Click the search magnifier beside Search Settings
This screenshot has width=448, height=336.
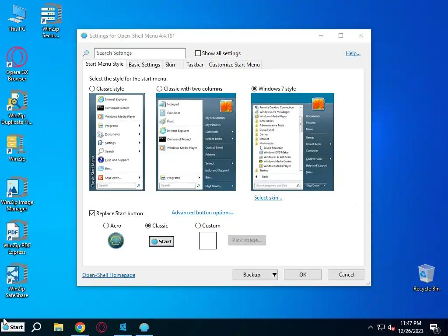coord(86,53)
